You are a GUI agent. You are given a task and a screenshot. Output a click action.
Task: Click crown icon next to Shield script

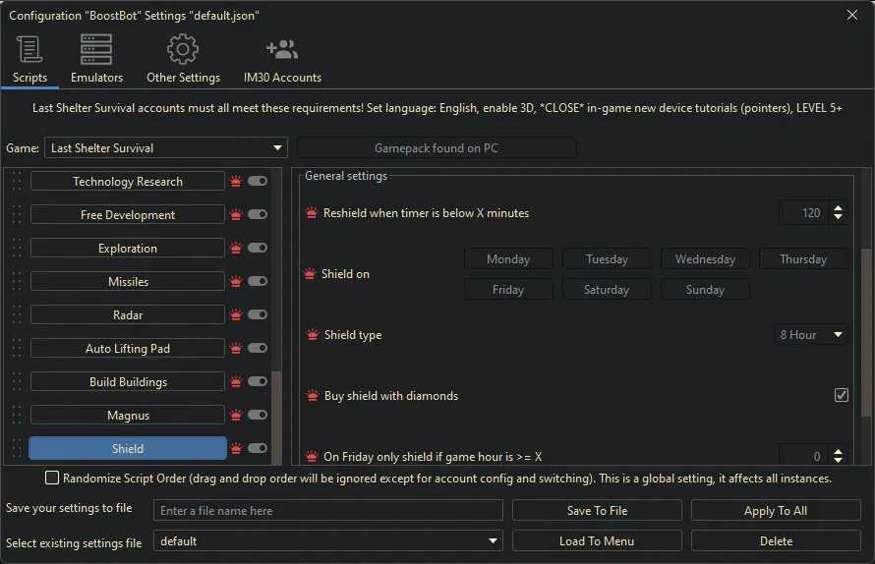[236, 448]
